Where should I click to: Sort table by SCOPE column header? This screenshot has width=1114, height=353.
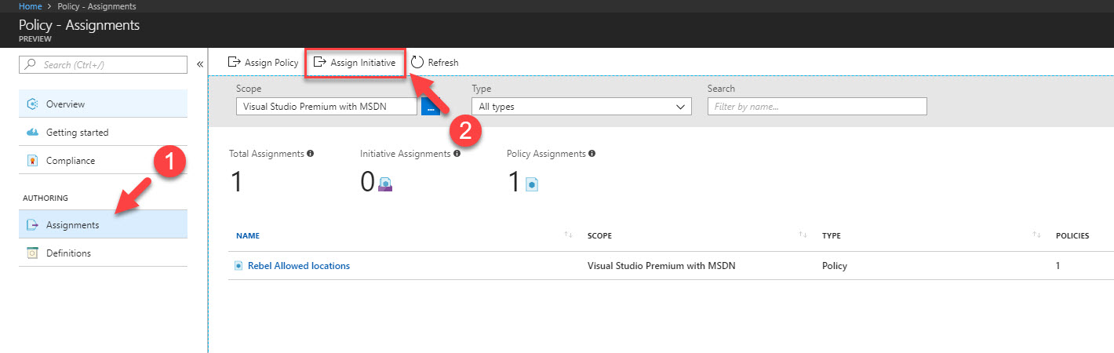click(599, 235)
